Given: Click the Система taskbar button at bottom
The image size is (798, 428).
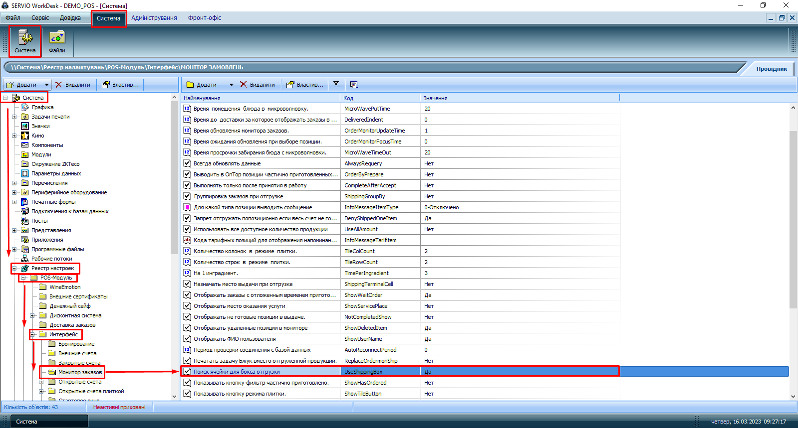Looking at the screenshot, I should pyautogui.click(x=49, y=422).
